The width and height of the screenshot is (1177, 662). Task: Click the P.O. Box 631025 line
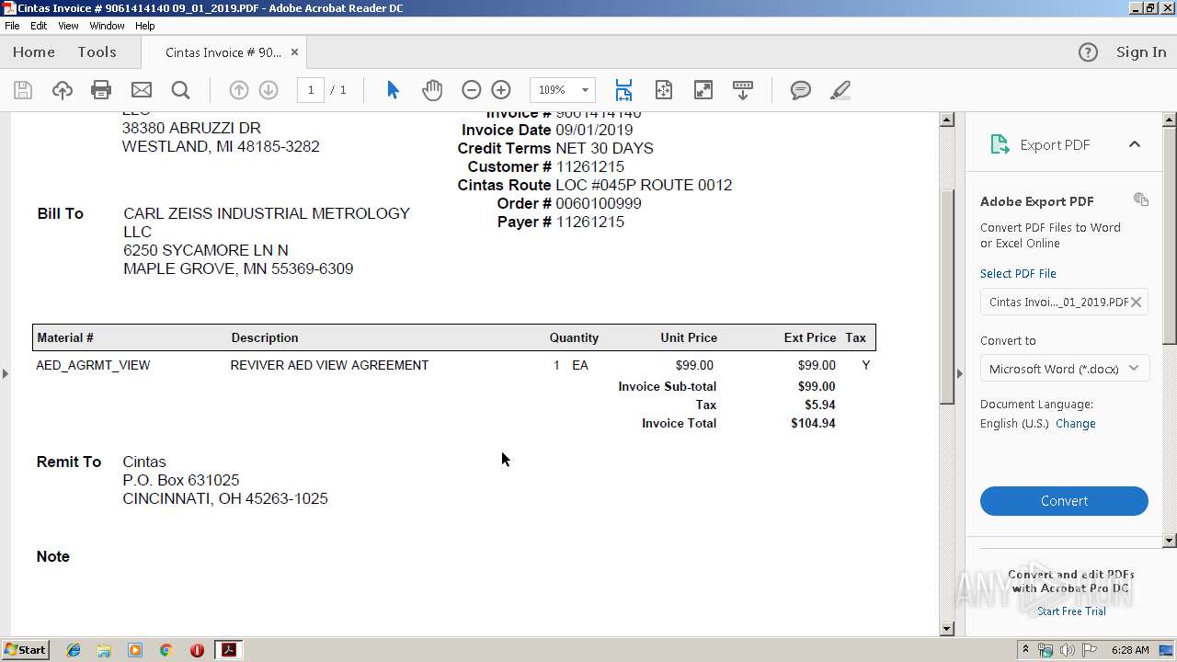tap(181, 480)
